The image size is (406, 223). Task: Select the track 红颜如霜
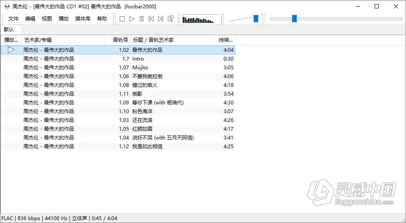118,129
